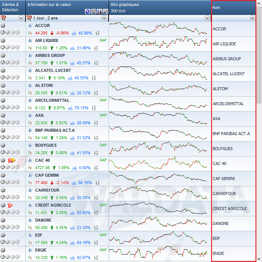Select the Mini graphiques column header
The width and height of the screenshot is (262, 262).
(x=160, y=7)
